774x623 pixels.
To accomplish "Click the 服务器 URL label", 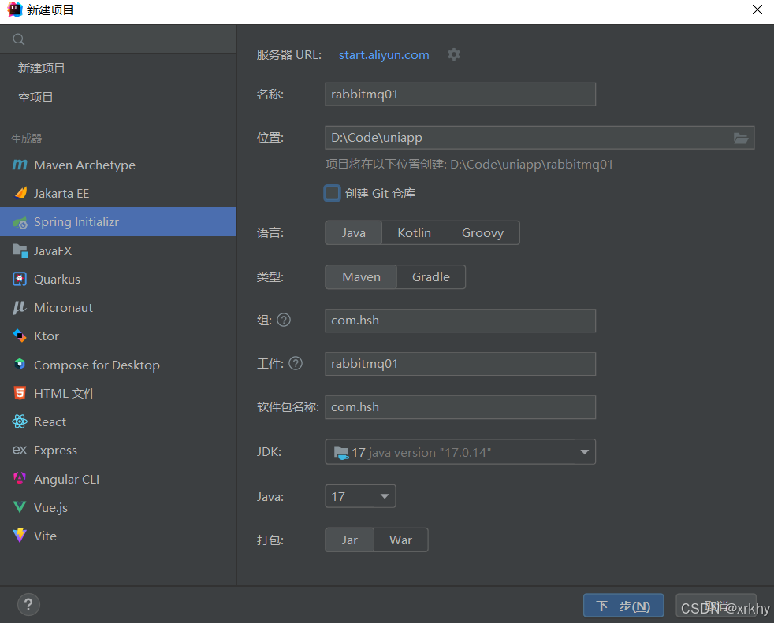I will [x=288, y=55].
